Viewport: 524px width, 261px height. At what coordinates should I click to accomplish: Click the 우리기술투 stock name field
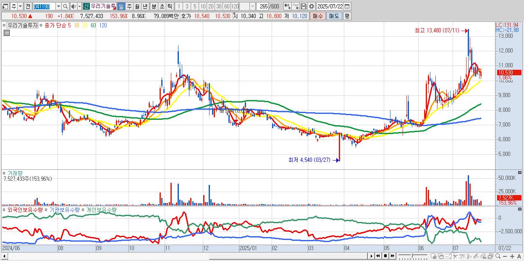click(103, 6)
